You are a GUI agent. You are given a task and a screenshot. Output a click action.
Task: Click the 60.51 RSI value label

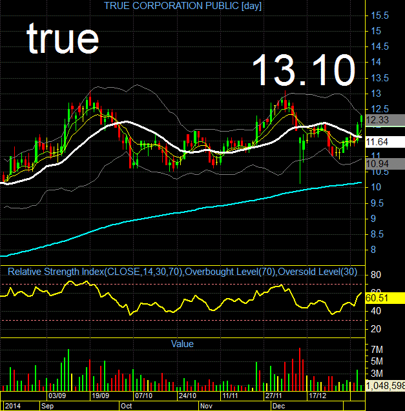coord(385,298)
